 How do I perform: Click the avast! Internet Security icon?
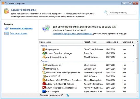44,57
